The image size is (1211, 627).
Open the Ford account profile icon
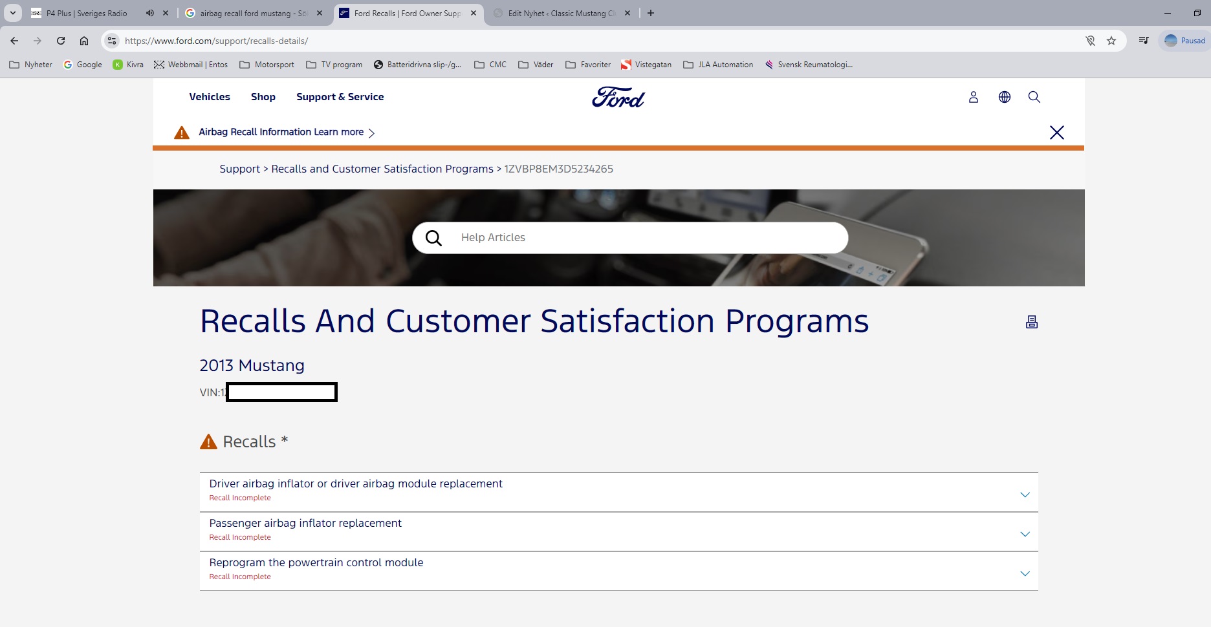click(973, 97)
